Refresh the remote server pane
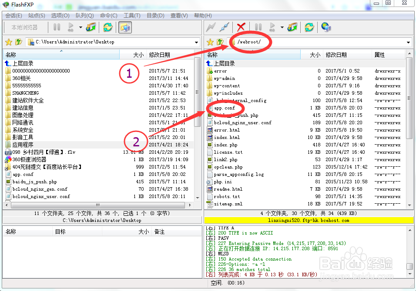The image size is (416, 291). pos(309,27)
